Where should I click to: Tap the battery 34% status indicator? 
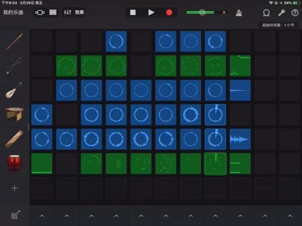[x=292, y=3]
